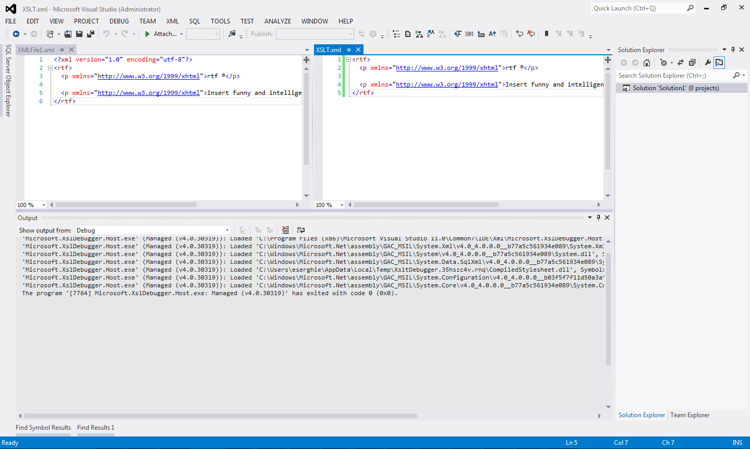The width and height of the screenshot is (750, 449).
Task: Undo the last action
Action: pyautogui.click(x=107, y=33)
